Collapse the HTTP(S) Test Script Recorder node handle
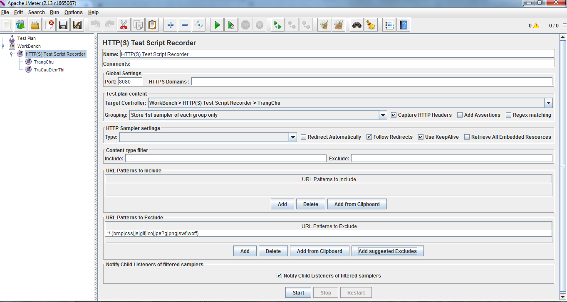Viewport: 567px width, 302px height. click(11, 54)
